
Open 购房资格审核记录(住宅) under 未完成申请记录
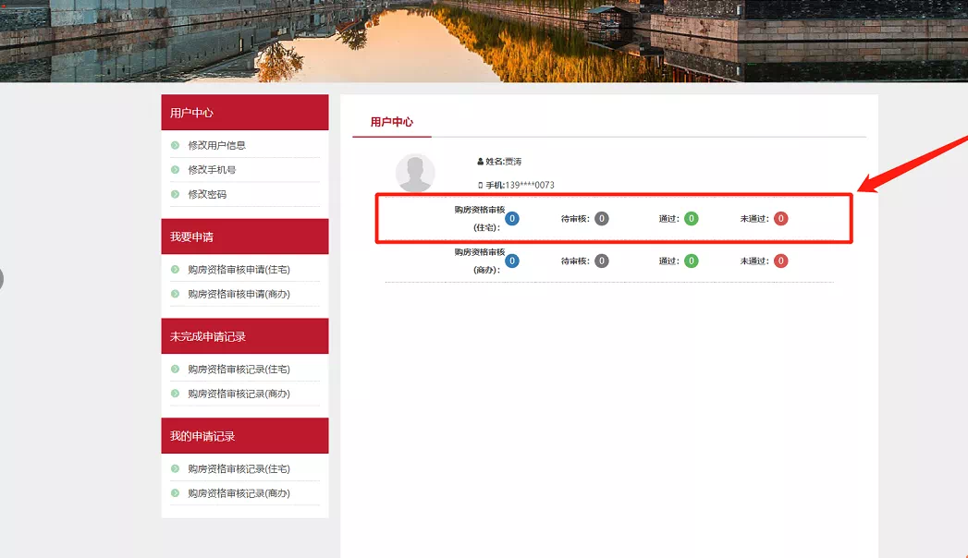[x=239, y=370]
